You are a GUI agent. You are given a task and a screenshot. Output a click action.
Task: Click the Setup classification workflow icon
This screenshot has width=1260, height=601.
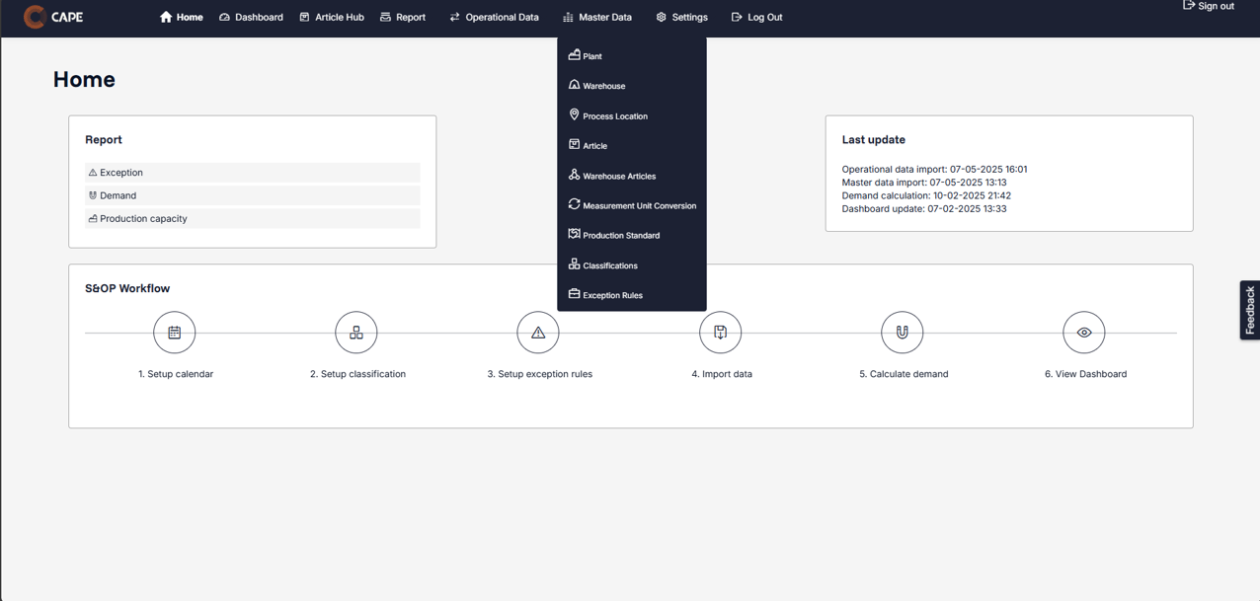pyautogui.click(x=356, y=333)
